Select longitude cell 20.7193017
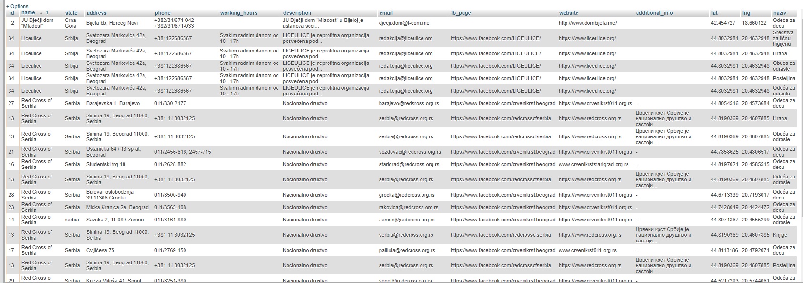The image size is (803, 283). [x=756, y=195]
